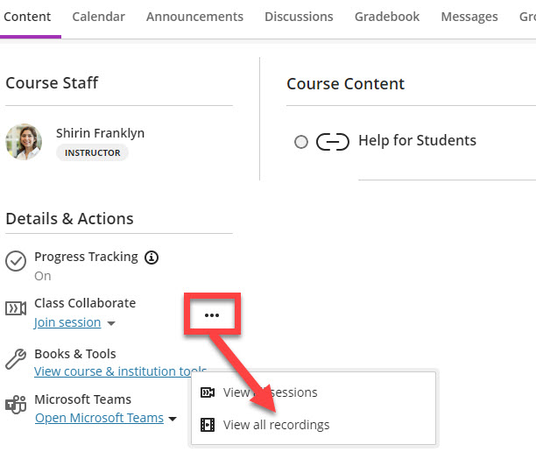This screenshot has height=452, width=536.
Task: Go to the Discussions tab
Action: pos(299,17)
